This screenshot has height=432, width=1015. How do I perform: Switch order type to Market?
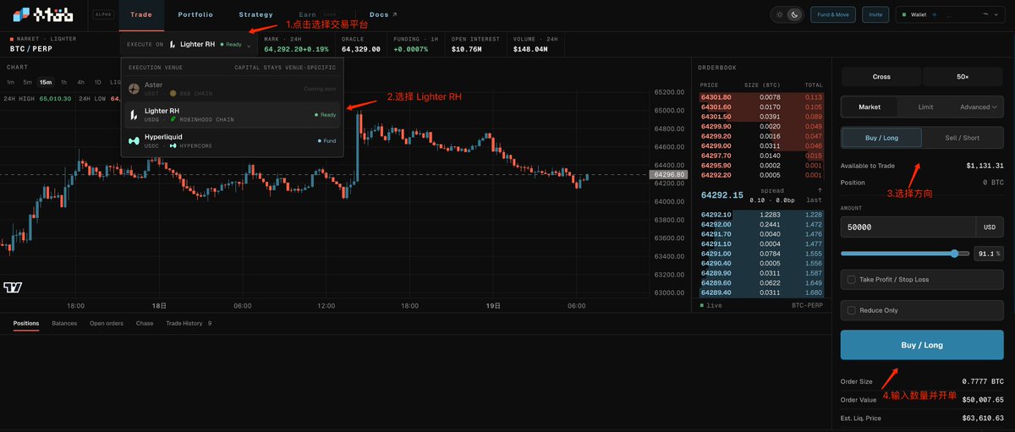click(x=870, y=107)
